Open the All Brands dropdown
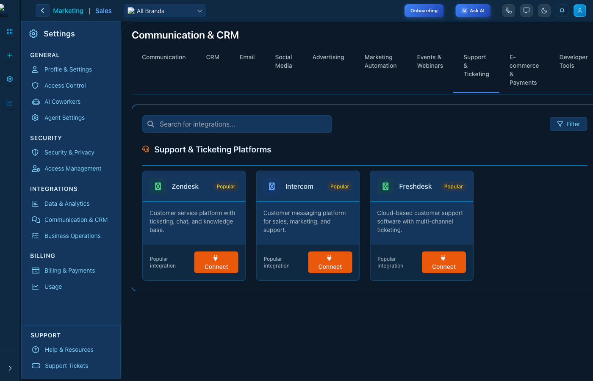Image resolution: width=593 pixels, height=381 pixels. pyautogui.click(x=165, y=11)
